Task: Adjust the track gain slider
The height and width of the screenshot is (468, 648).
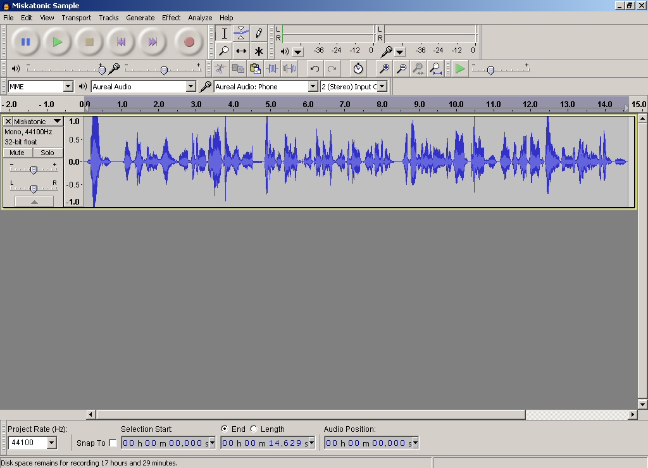Action: click(33, 168)
